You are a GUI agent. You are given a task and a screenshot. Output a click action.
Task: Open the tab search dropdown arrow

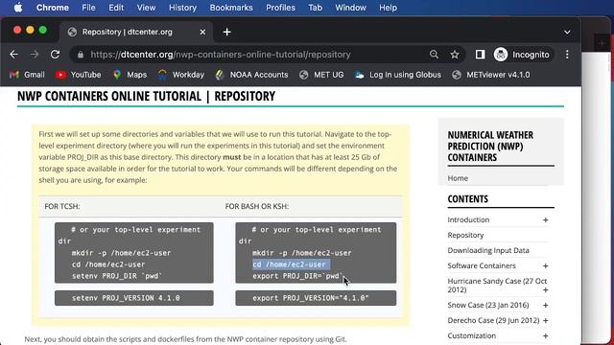point(567,32)
